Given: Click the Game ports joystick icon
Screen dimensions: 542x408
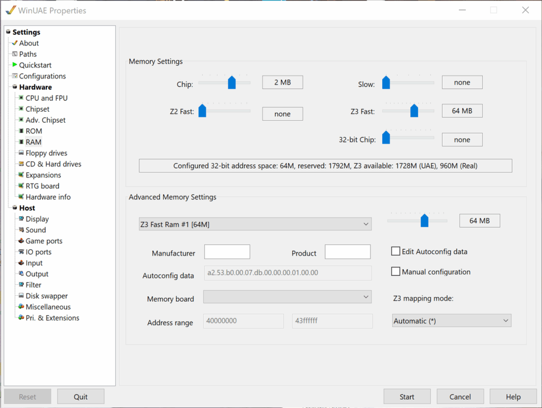Looking at the screenshot, I should 21,241.
